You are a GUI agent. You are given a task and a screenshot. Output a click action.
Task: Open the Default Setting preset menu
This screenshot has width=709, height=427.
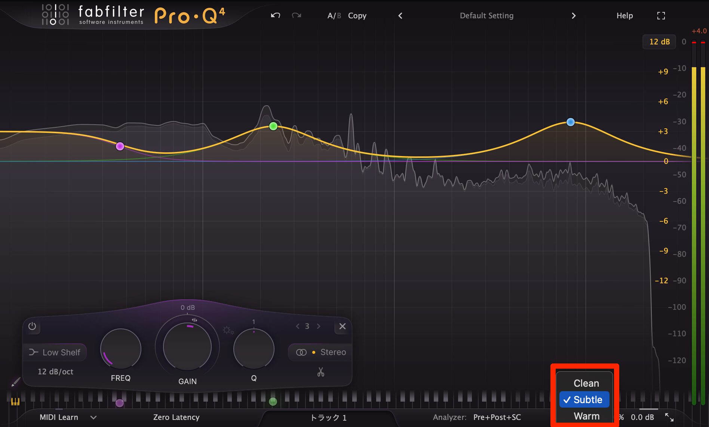[487, 16]
